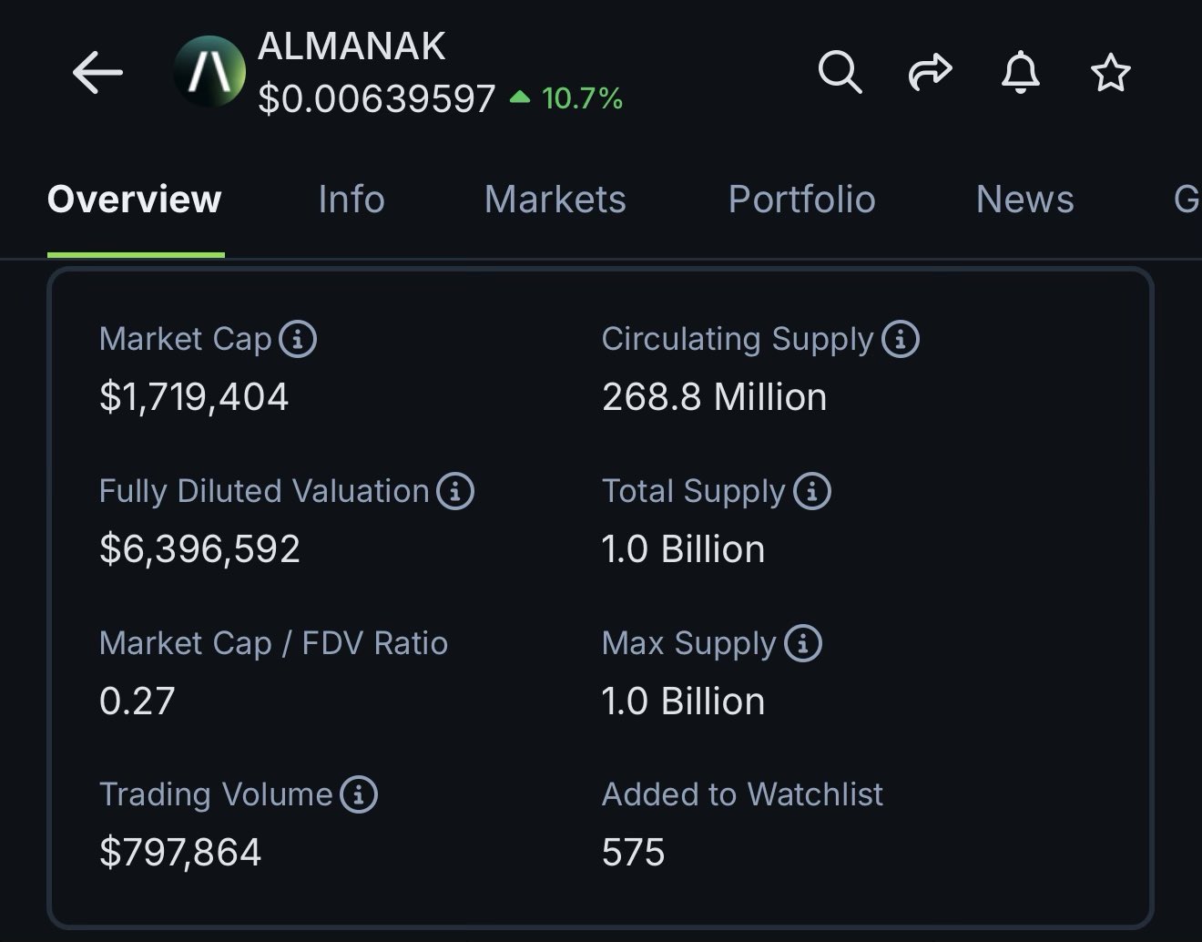
Task: Open the search magnifier icon
Action: click(839, 72)
